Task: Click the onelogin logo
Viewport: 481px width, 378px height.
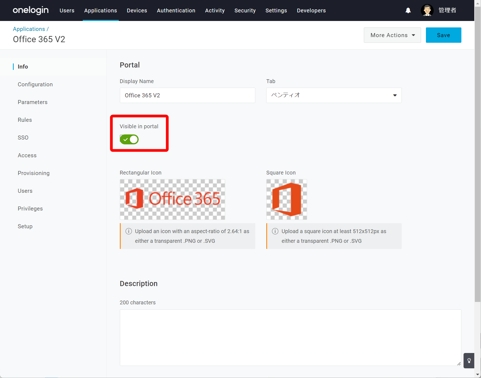Action: tap(31, 10)
